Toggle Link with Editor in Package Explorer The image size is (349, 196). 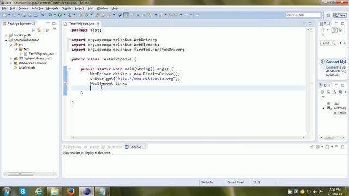click(39, 30)
